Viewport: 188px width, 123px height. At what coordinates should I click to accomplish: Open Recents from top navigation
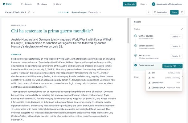27,4
